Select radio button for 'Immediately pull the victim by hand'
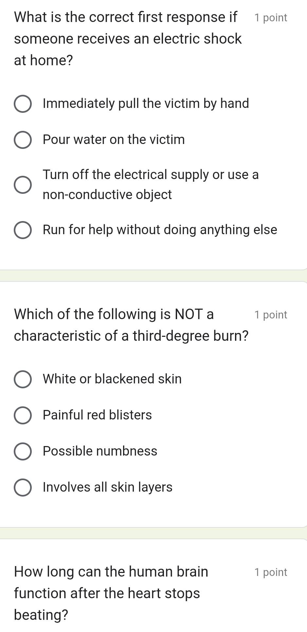This screenshot has width=307, height=632. [x=23, y=104]
